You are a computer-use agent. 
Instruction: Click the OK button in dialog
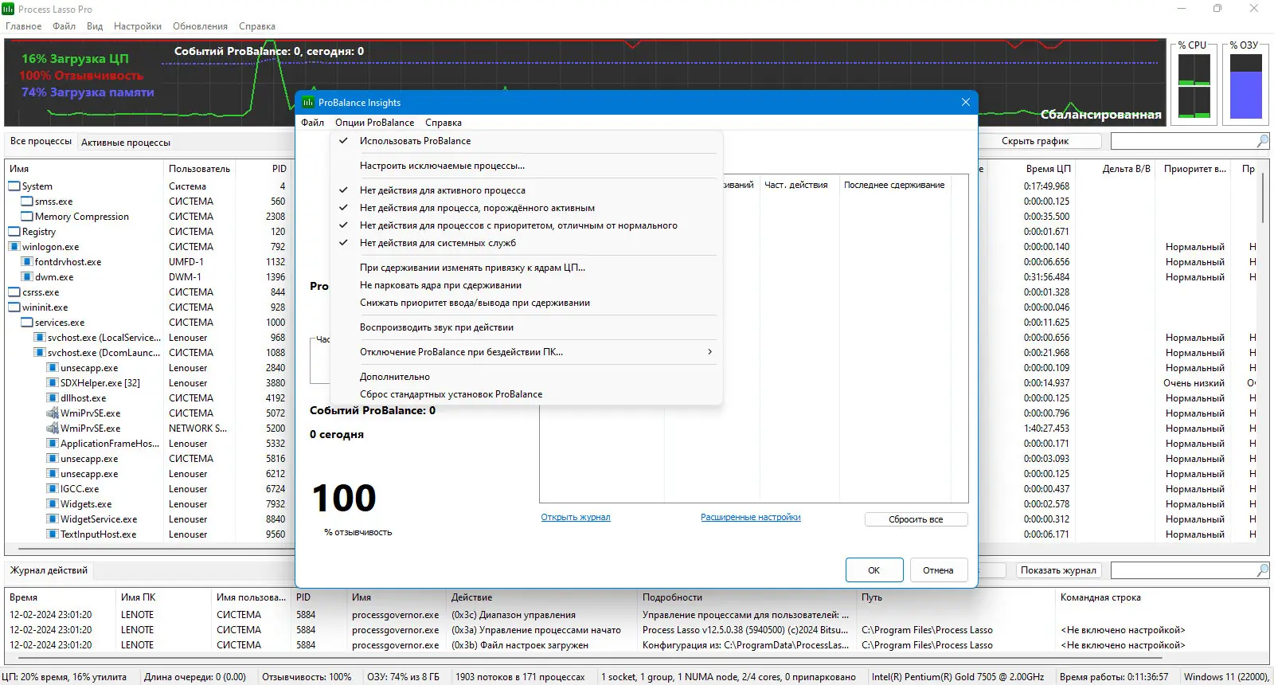874,570
